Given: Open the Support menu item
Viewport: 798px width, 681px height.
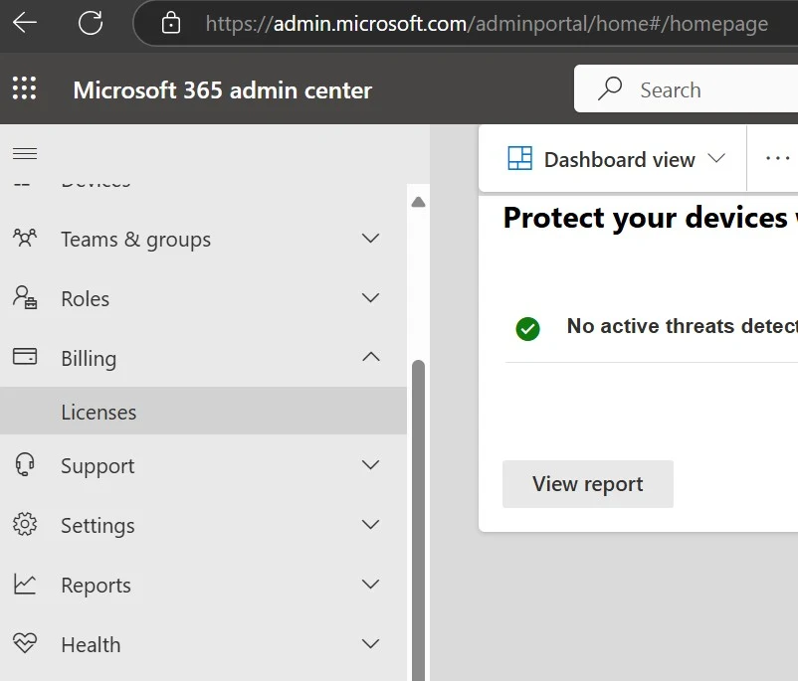Looking at the screenshot, I should pyautogui.click(x=203, y=465).
